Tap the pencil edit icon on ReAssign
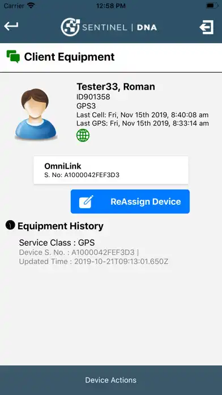Viewport: 222px width, 395px height. pos(86,201)
